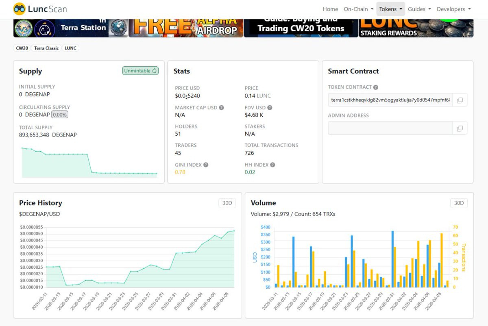Viewport: 488px width, 326px height.
Task: Click the Smart Contract panel heading
Action: (353, 71)
